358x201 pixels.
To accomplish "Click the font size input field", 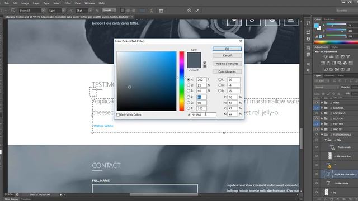I will (x=82, y=11).
